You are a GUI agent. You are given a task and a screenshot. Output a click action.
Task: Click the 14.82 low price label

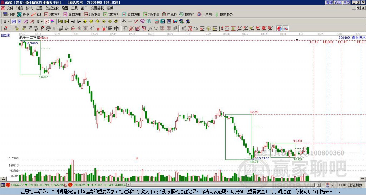click(43, 77)
